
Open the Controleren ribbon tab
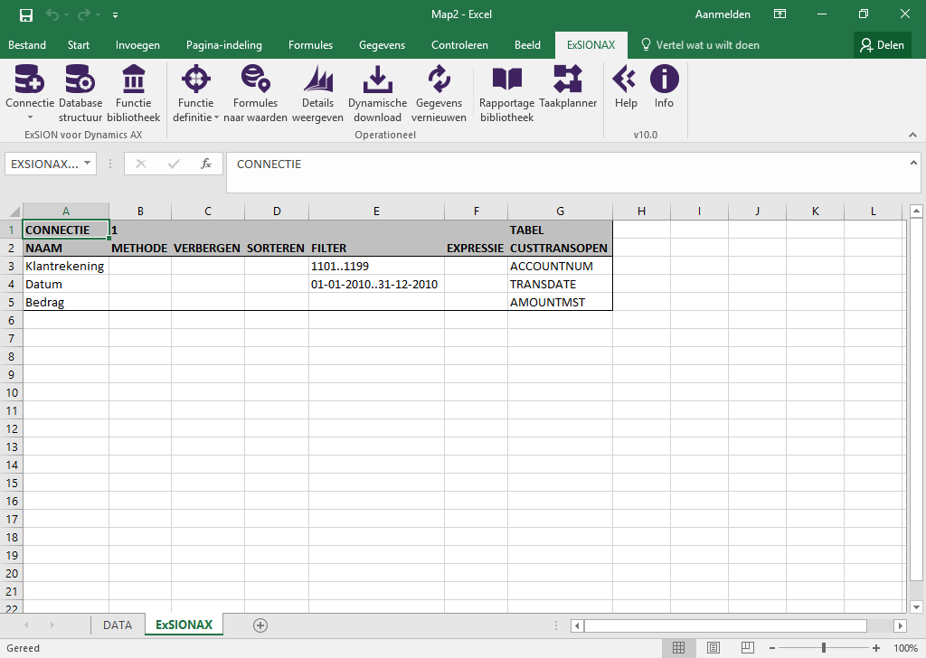click(x=459, y=45)
